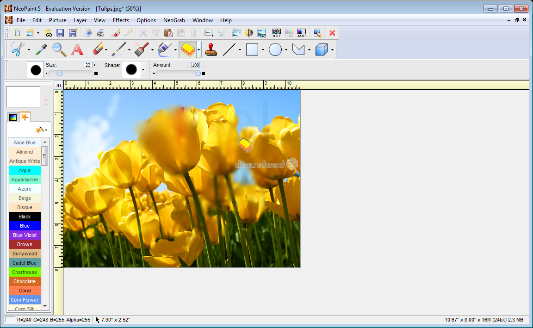
Task: Click the scanner acquire icon
Action: 88,33
